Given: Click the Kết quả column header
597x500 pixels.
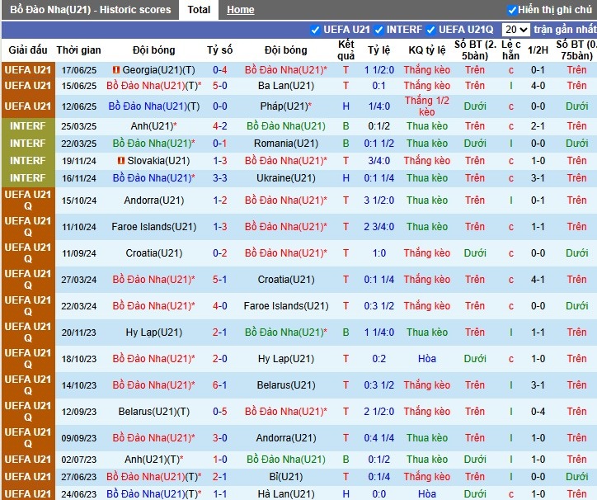Looking at the screenshot, I should point(346,50).
